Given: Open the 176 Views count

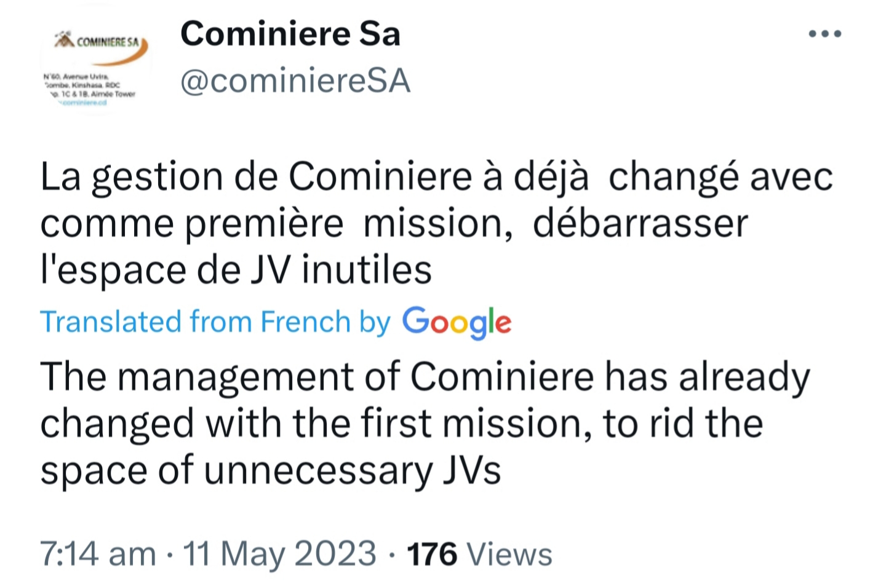Looking at the screenshot, I should click(479, 553).
